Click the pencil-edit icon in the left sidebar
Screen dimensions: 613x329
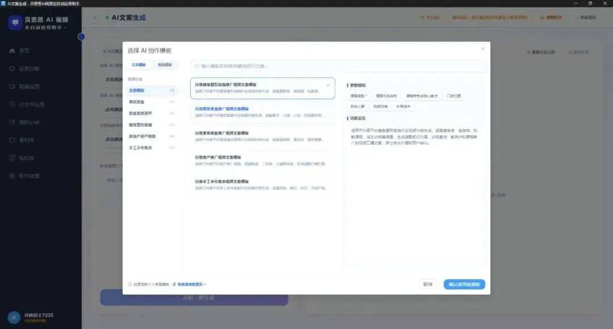pos(12,122)
